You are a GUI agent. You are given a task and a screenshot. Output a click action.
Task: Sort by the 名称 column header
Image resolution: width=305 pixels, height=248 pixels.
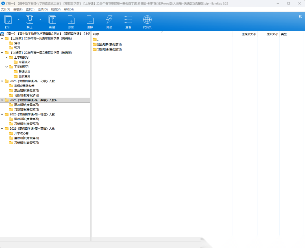pyautogui.click(x=96, y=34)
